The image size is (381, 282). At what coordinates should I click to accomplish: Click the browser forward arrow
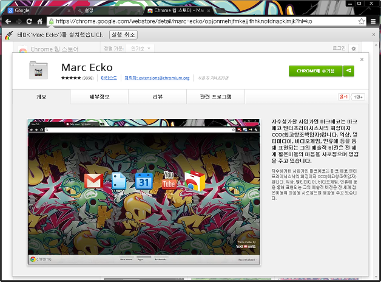(18, 21)
